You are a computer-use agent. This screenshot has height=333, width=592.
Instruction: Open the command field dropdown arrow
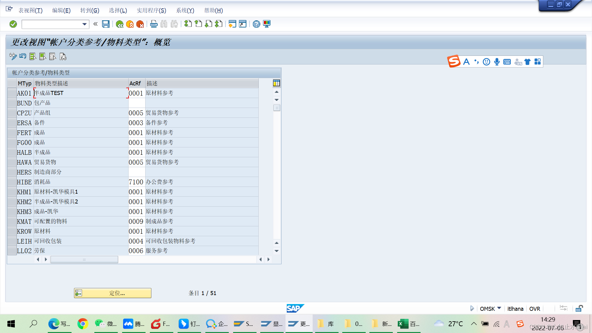84,24
